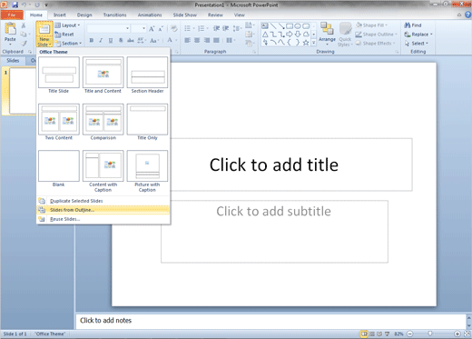Justify text in Paragraph group
Screen dimensions: 472x339
tap(216, 40)
